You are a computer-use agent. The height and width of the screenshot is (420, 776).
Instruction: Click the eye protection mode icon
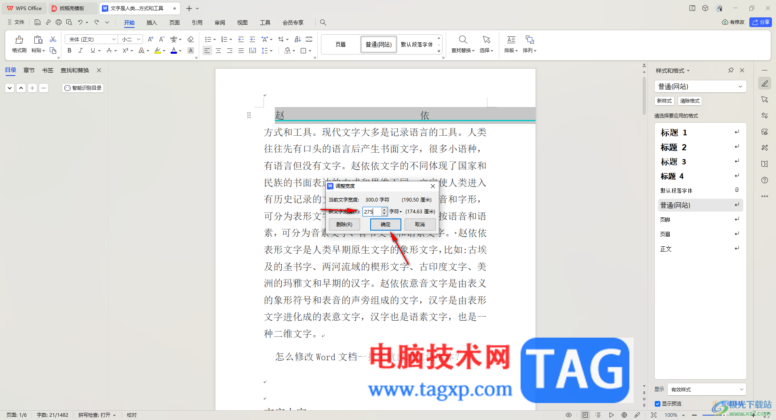(x=569, y=415)
